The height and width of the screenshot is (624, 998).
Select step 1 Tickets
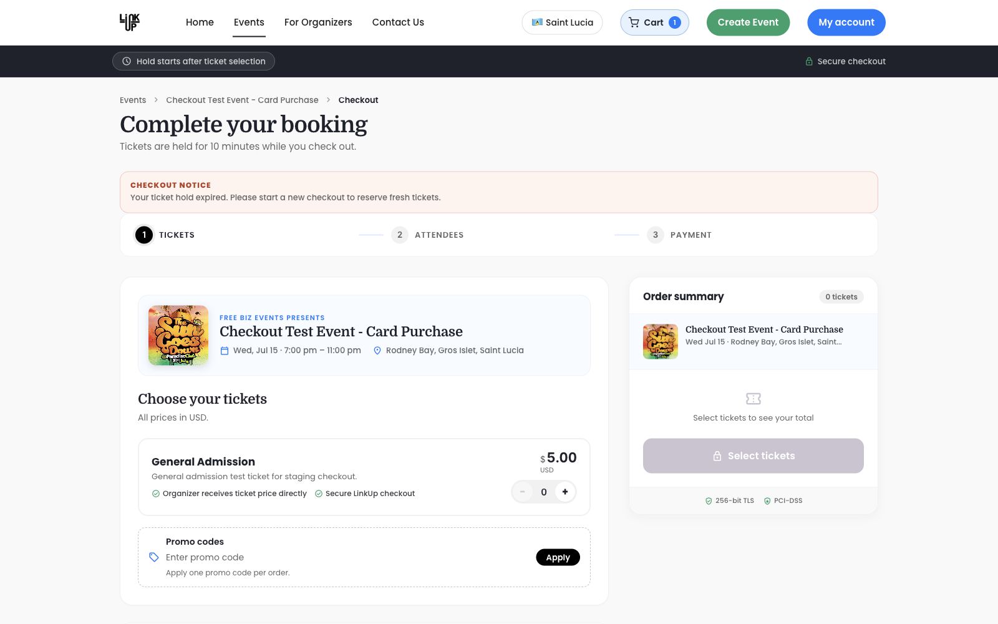coord(165,235)
